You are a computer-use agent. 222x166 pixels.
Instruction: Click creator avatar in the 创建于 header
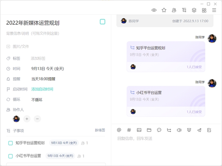point(124,21)
